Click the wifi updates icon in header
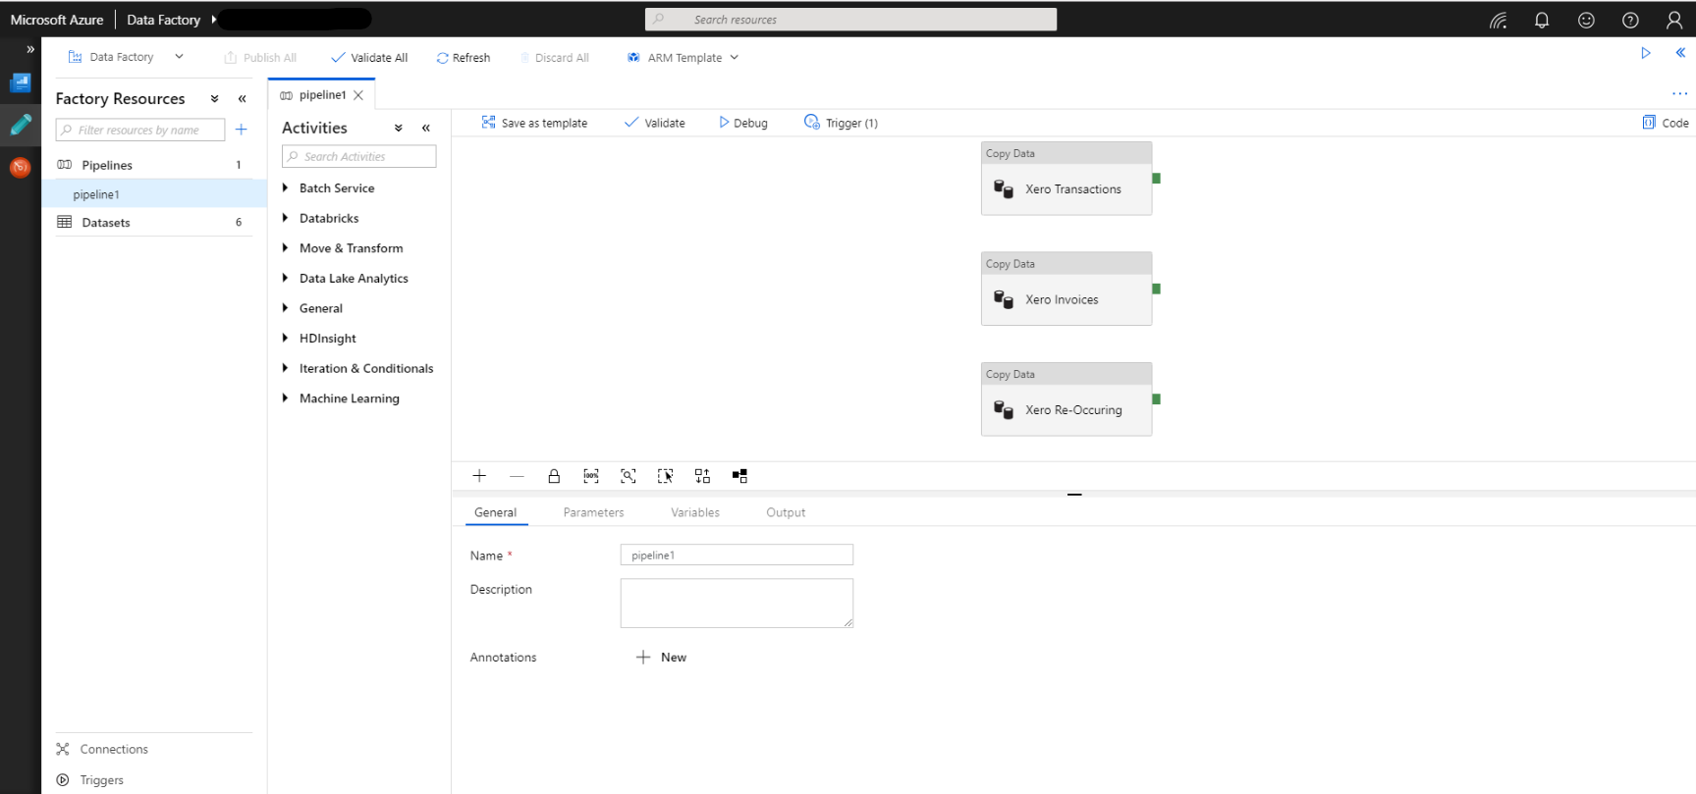 [x=1498, y=20]
